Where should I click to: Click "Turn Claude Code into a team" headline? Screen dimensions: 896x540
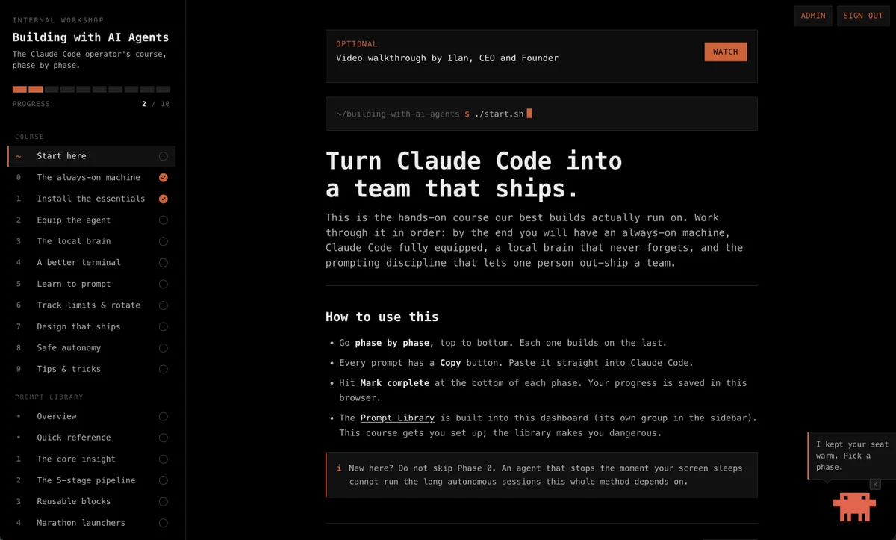pyautogui.click(x=474, y=174)
